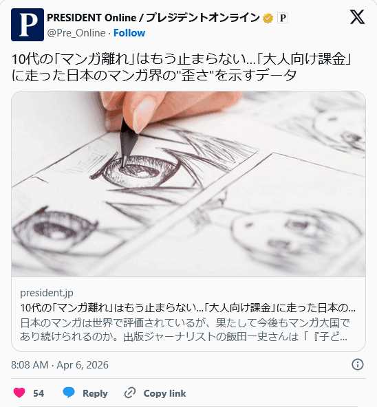
Task: Follow the @Pre_Online account
Action: click(129, 33)
